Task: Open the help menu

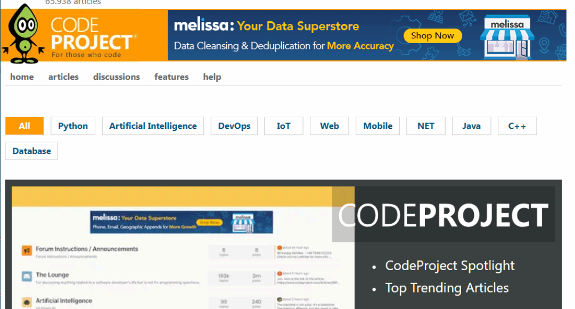Action: tap(212, 77)
